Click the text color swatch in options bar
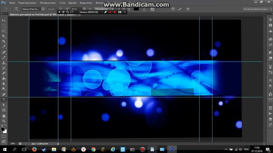273x153 pixels. tap(136, 9)
